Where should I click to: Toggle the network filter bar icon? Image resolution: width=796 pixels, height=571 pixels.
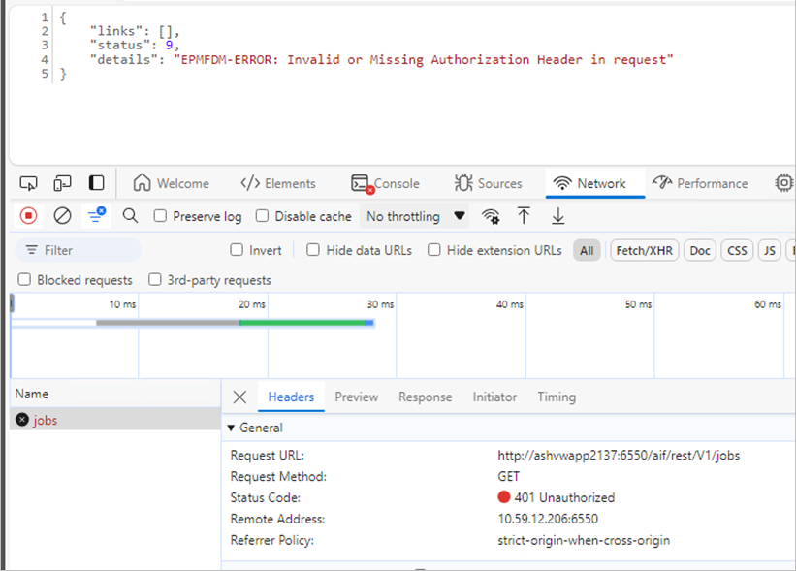[x=96, y=216]
